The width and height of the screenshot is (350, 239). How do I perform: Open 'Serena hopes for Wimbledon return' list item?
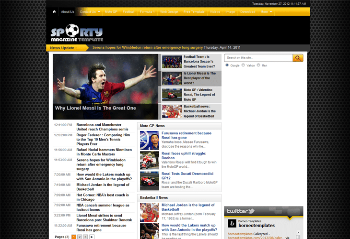(x=101, y=164)
